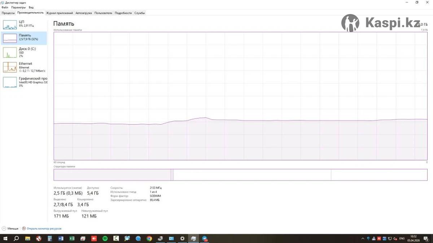The height and width of the screenshot is (243, 433).
Task: Toggle the muted volume tray icon
Action: coord(395,238)
